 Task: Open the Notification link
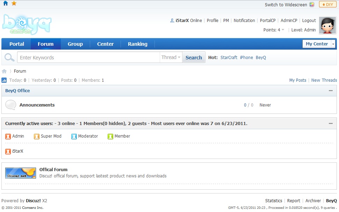[x=244, y=21]
